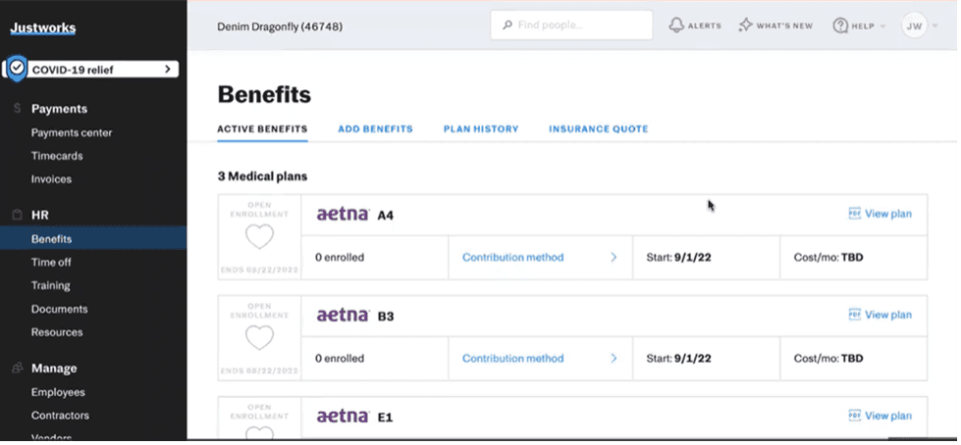Open Payments center in sidebar

point(72,132)
